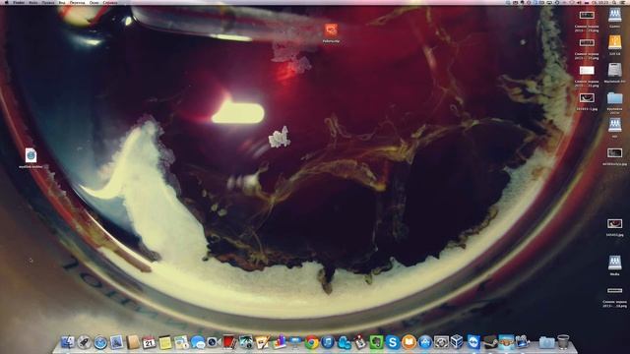
Task: Open Messages speech bubble icon in Dock
Action: click(198, 342)
